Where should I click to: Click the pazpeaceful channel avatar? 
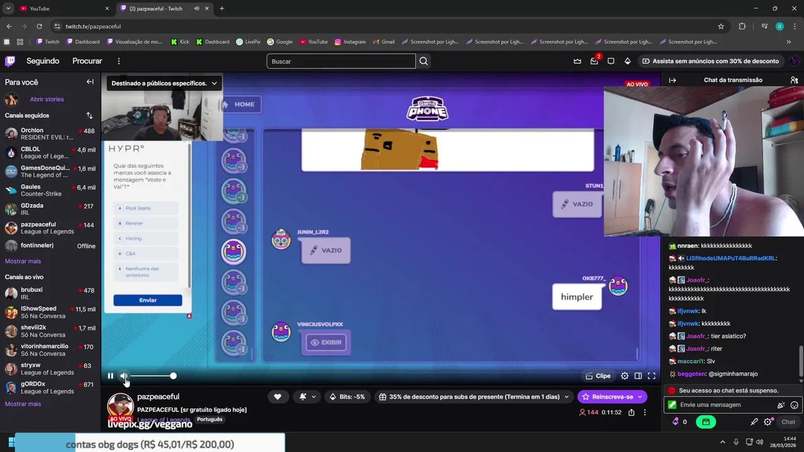120,406
